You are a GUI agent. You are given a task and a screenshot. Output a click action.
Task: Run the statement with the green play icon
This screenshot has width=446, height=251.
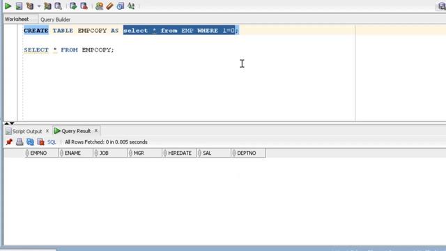8,6
